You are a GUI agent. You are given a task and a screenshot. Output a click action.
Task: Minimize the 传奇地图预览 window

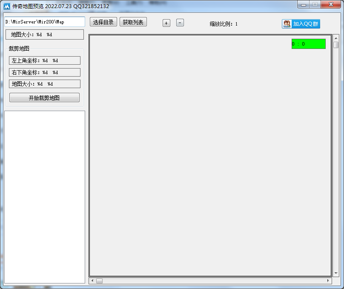[x=304, y=5]
